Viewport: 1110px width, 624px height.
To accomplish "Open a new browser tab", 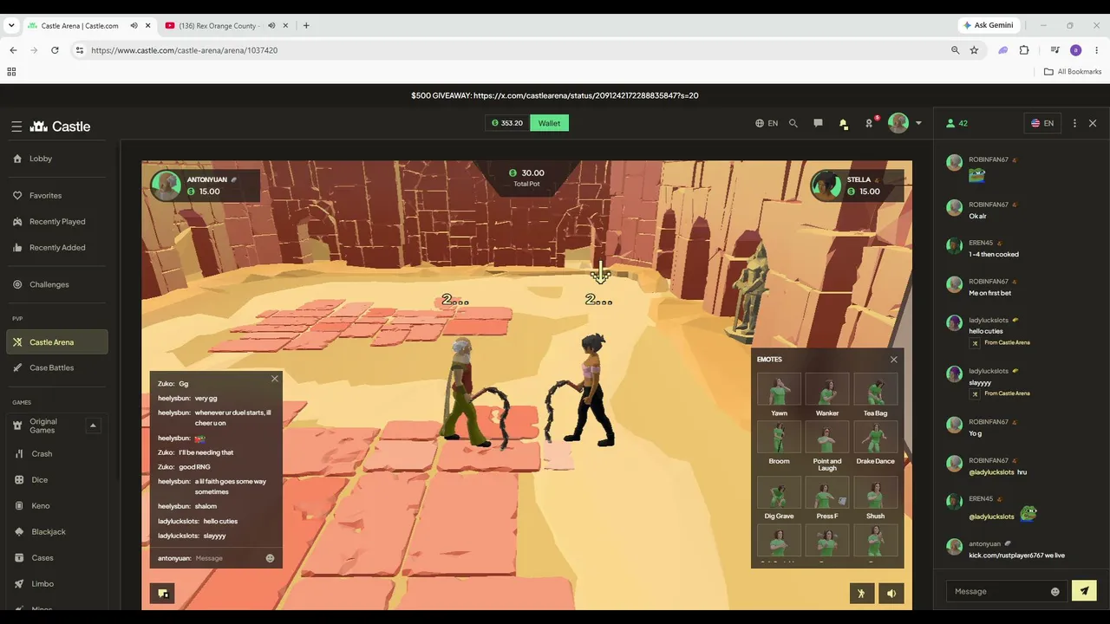I will (306, 26).
